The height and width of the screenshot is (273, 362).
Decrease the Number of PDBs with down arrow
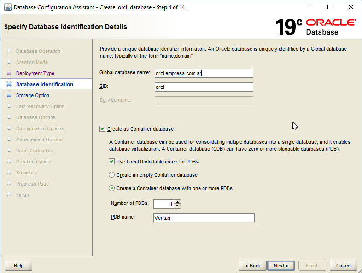[x=178, y=206]
